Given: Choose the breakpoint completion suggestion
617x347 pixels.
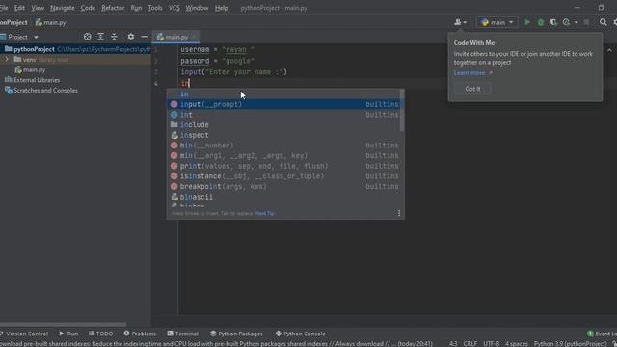Looking at the screenshot, I should [284, 186].
